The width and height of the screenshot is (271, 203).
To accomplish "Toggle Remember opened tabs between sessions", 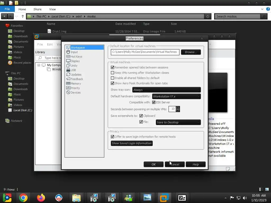I will 112,67.
